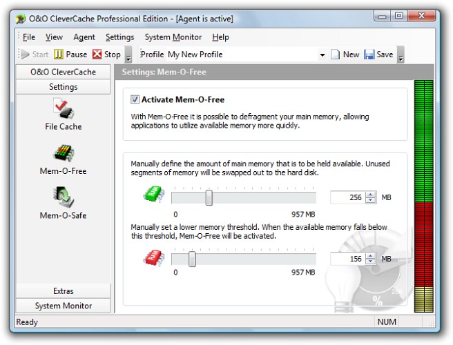Decrease the 156 MB threshold spinner
This screenshot has height=345, width=453.
370,262
